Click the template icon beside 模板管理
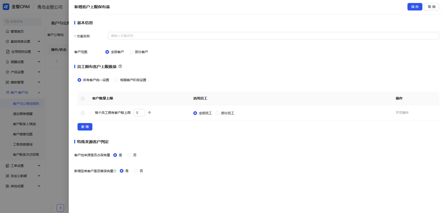Screen dimensions: 443x213 [x=7, y=82]
